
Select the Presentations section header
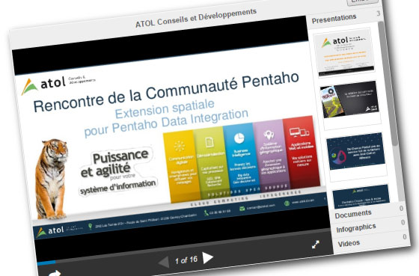[x=334, y=19]
